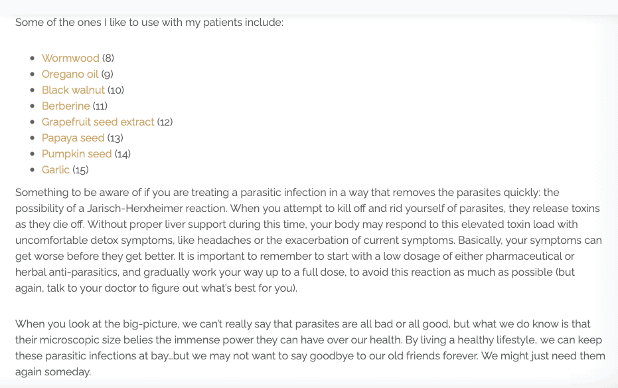The image size is (618, 388).
Task: Click citation (14) next to Pumpkin seed
Action: (123, 154)
